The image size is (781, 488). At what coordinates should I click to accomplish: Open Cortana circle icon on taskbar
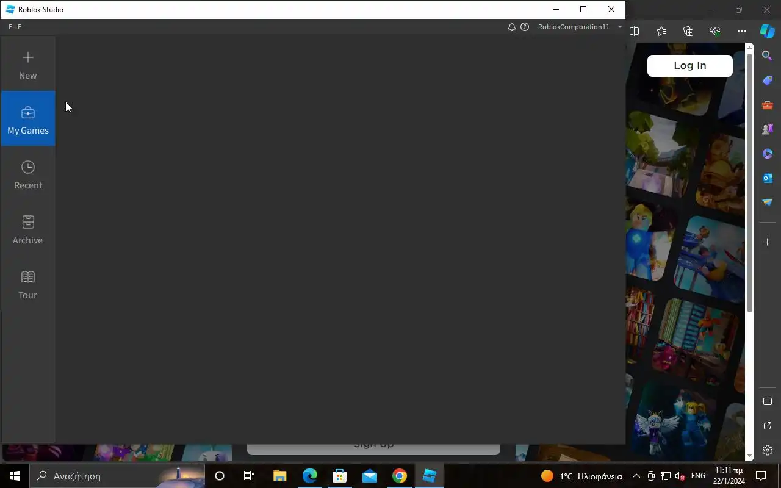[x=220, y=476]
